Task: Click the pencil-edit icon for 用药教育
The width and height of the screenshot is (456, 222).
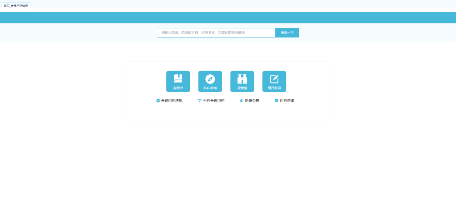Action: (274, 79)
